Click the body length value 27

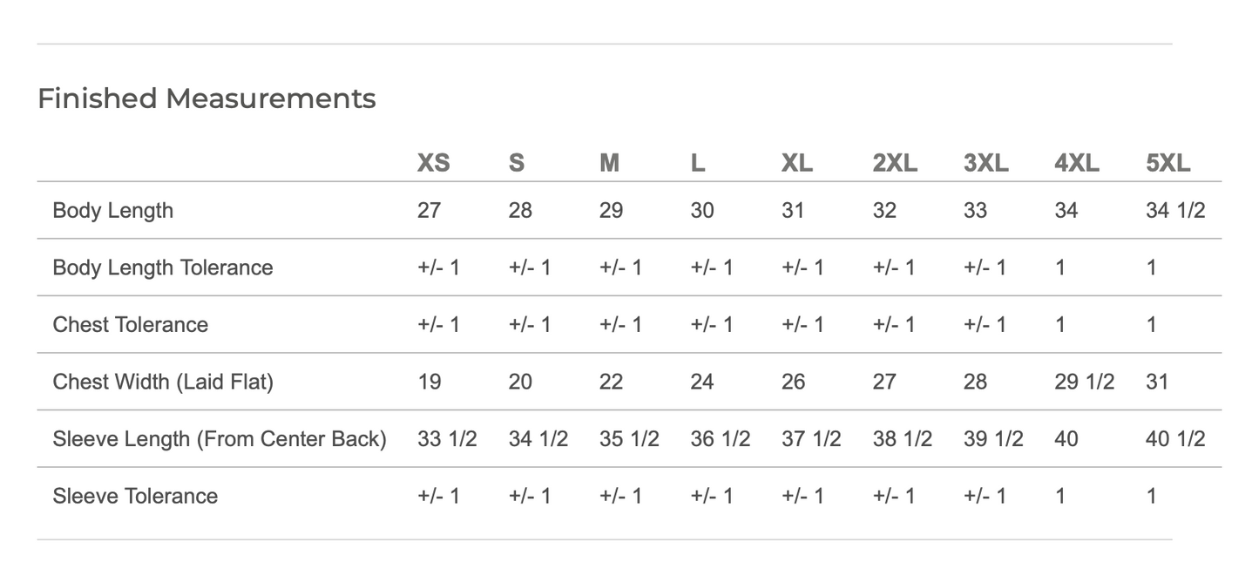pos(430,211)
